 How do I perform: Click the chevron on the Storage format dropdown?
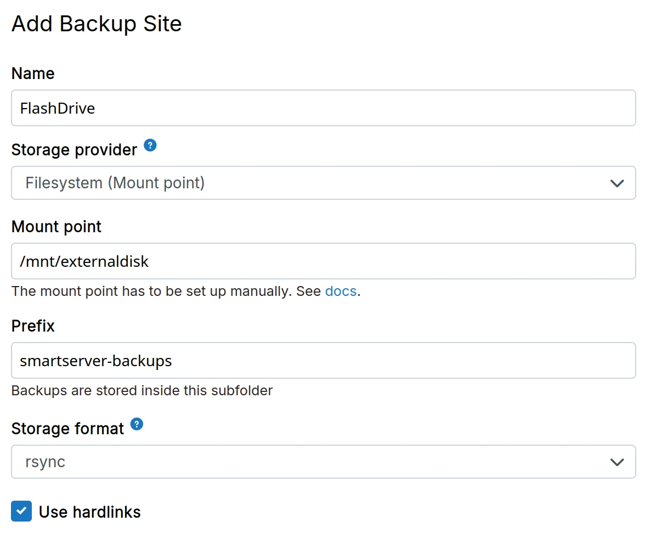click(x=616, y=462)
